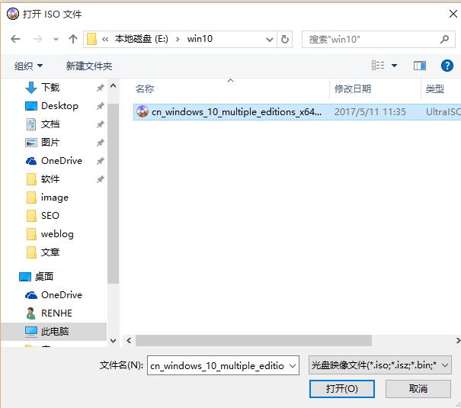Click pin icon next to Desktop
This screenshot has width=461, height=408.
point(101,106)
